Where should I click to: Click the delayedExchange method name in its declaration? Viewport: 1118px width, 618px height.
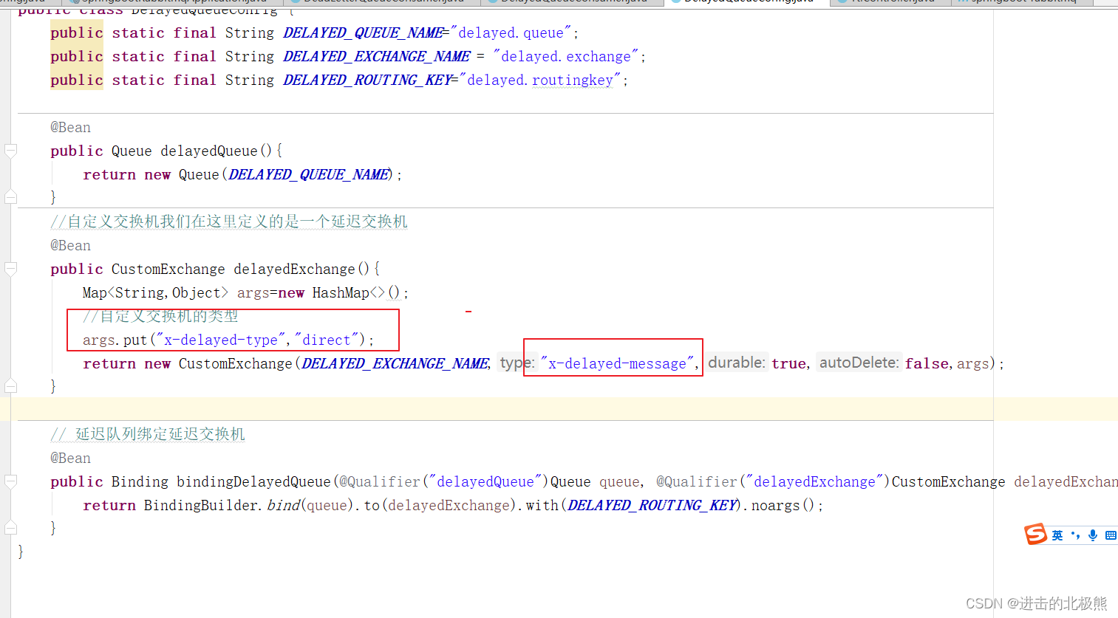[x=294, y=269]
